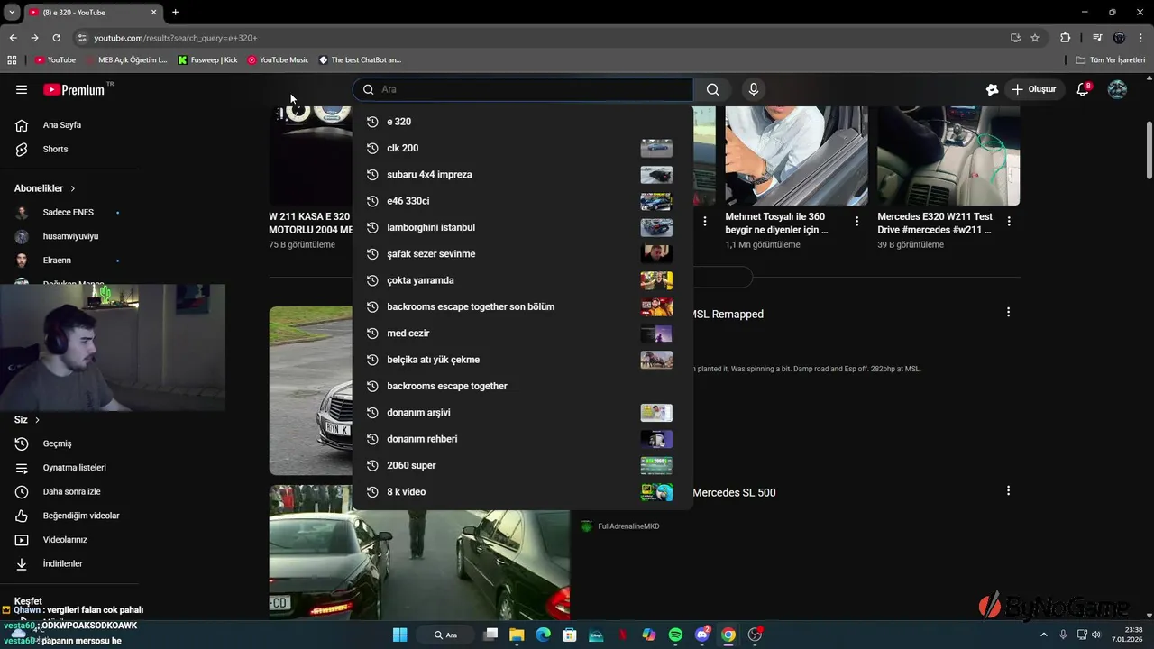The height and width of the screenshot is (649, 1154).
Task: Select 'şafak sezer sevinme' suggestion
Action: coord(523,253)
